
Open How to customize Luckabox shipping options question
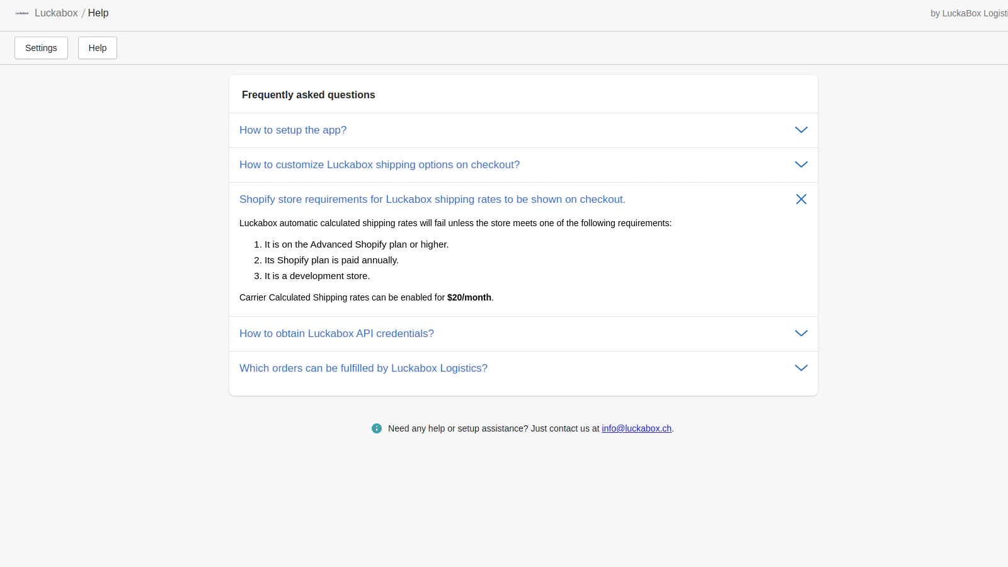click(379, 164)
